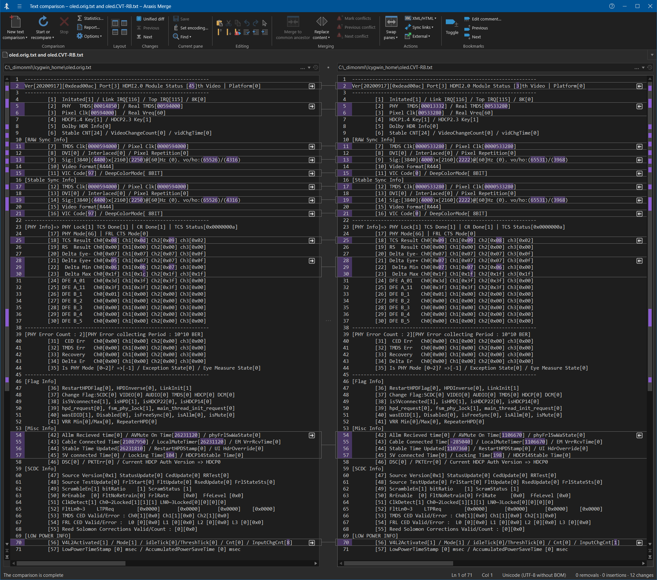Click Start or recompare refresh icon
The width and height of the screenshot is (657, 580).
[43, 22]
